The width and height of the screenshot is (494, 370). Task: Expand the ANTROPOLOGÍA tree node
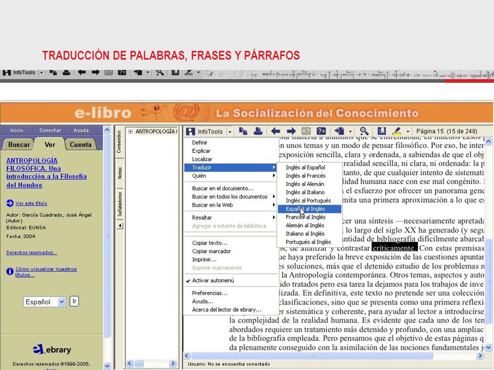[x=130, y=132]
